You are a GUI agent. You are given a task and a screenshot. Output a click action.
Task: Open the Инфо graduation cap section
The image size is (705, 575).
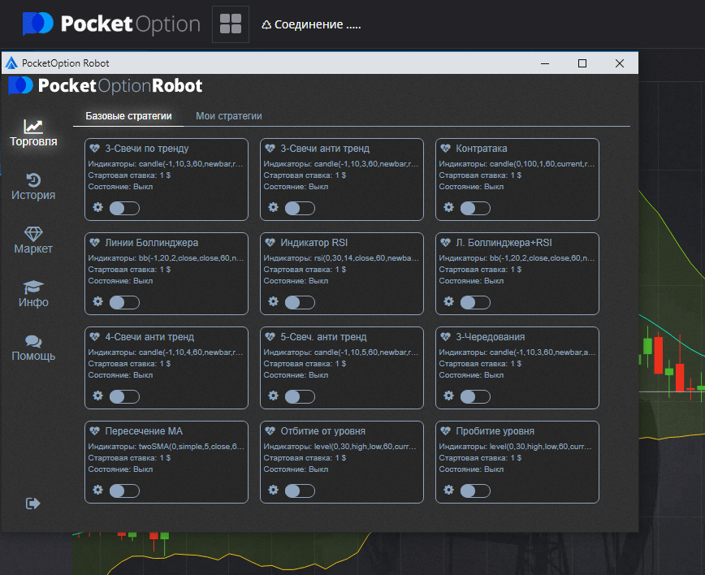[x=33, y=293]
